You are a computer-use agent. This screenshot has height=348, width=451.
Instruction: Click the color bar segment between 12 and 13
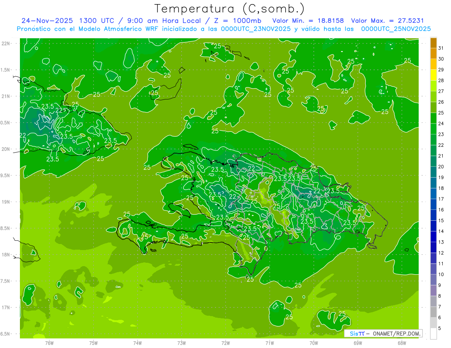pos(433,248)
